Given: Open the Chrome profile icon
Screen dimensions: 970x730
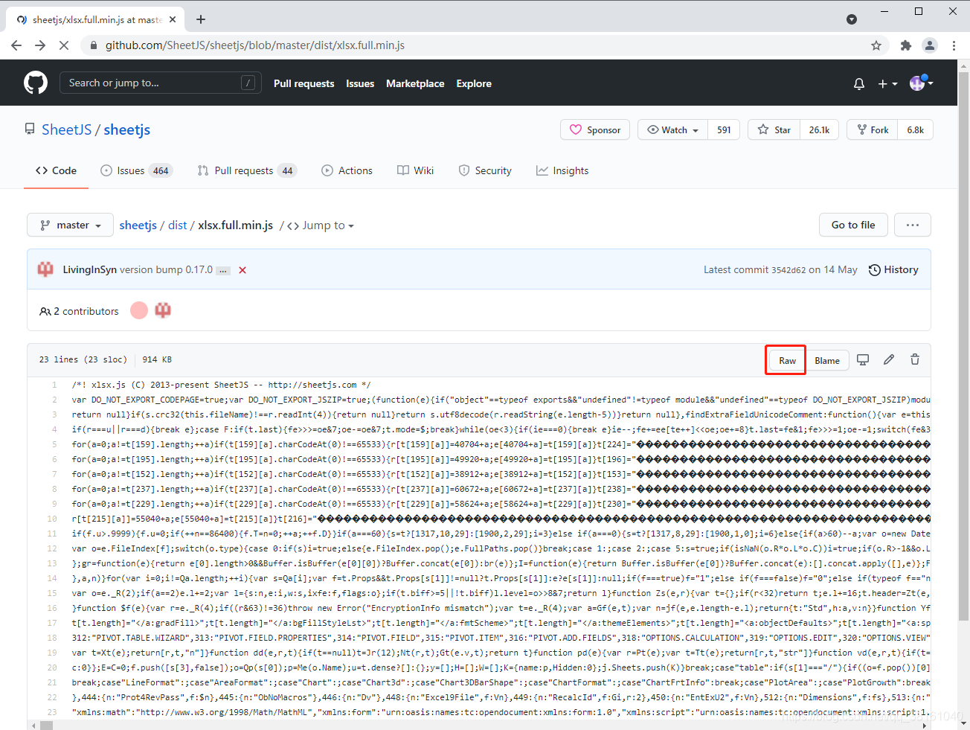Looking at the screenshot, I should click(x=930, y=45).
